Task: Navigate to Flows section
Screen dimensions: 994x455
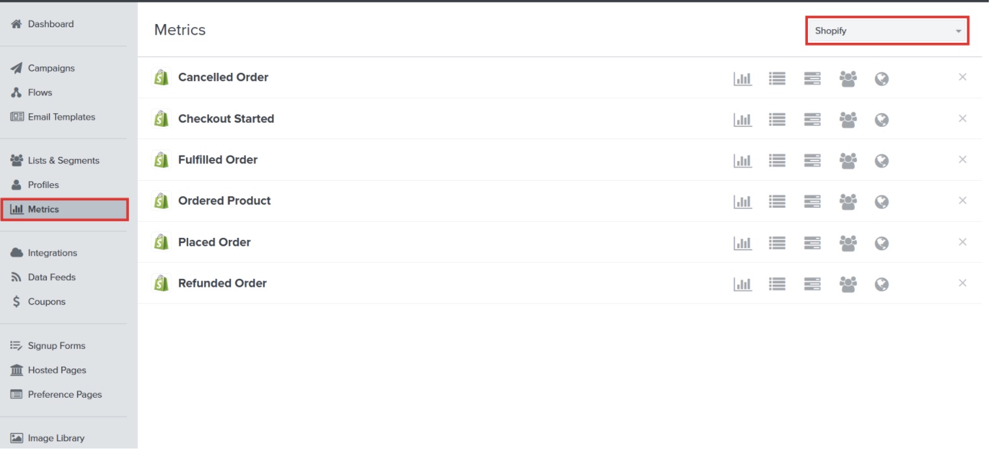Action: [40, 92]
